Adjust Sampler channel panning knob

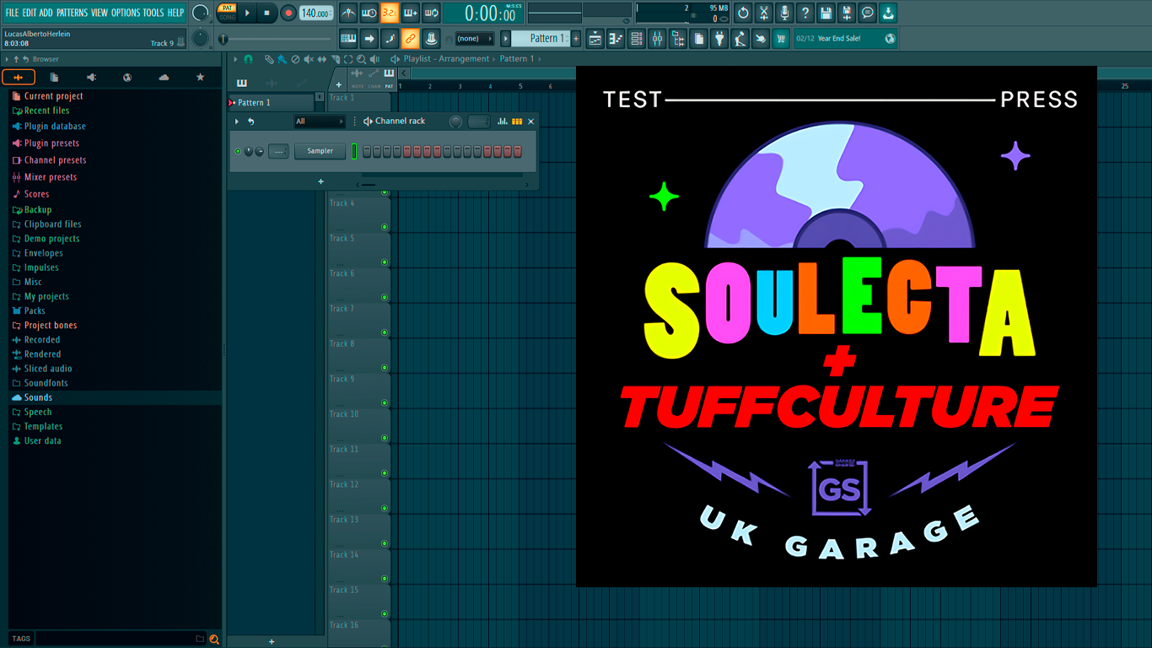coord(248,151)
